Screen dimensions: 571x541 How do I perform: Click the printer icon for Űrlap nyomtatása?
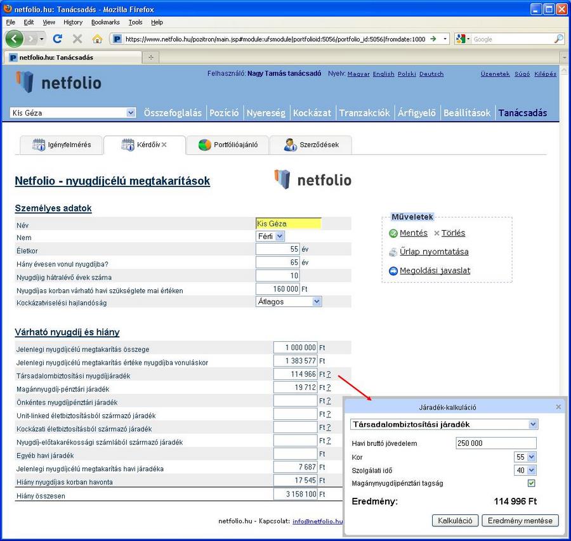[x=393, y=252]
